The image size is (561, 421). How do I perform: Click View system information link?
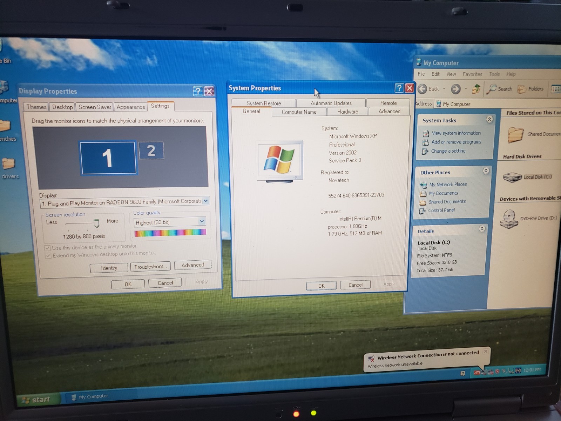coord(456,133)
